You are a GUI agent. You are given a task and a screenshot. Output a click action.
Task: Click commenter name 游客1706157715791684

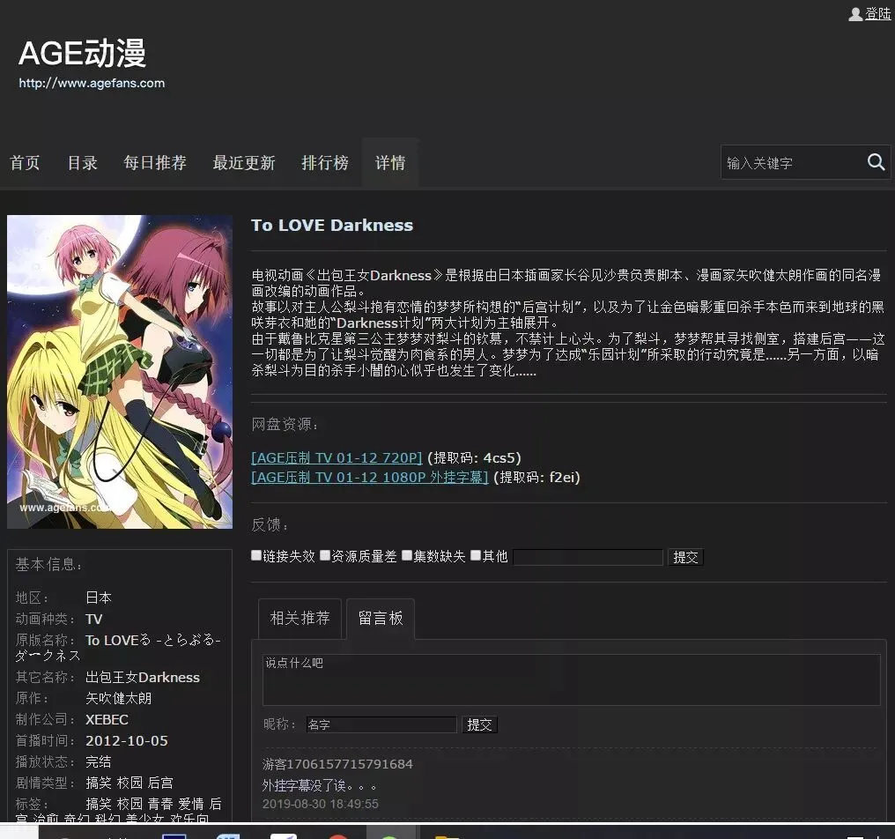tap(337, 764)
